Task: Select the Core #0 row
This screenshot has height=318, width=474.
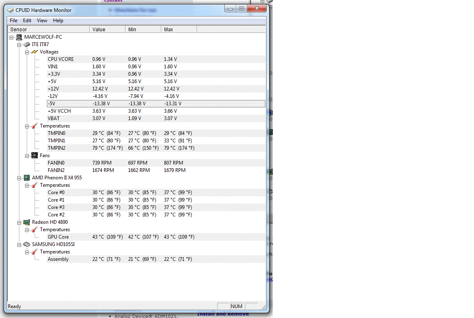Action: [156, 193]
